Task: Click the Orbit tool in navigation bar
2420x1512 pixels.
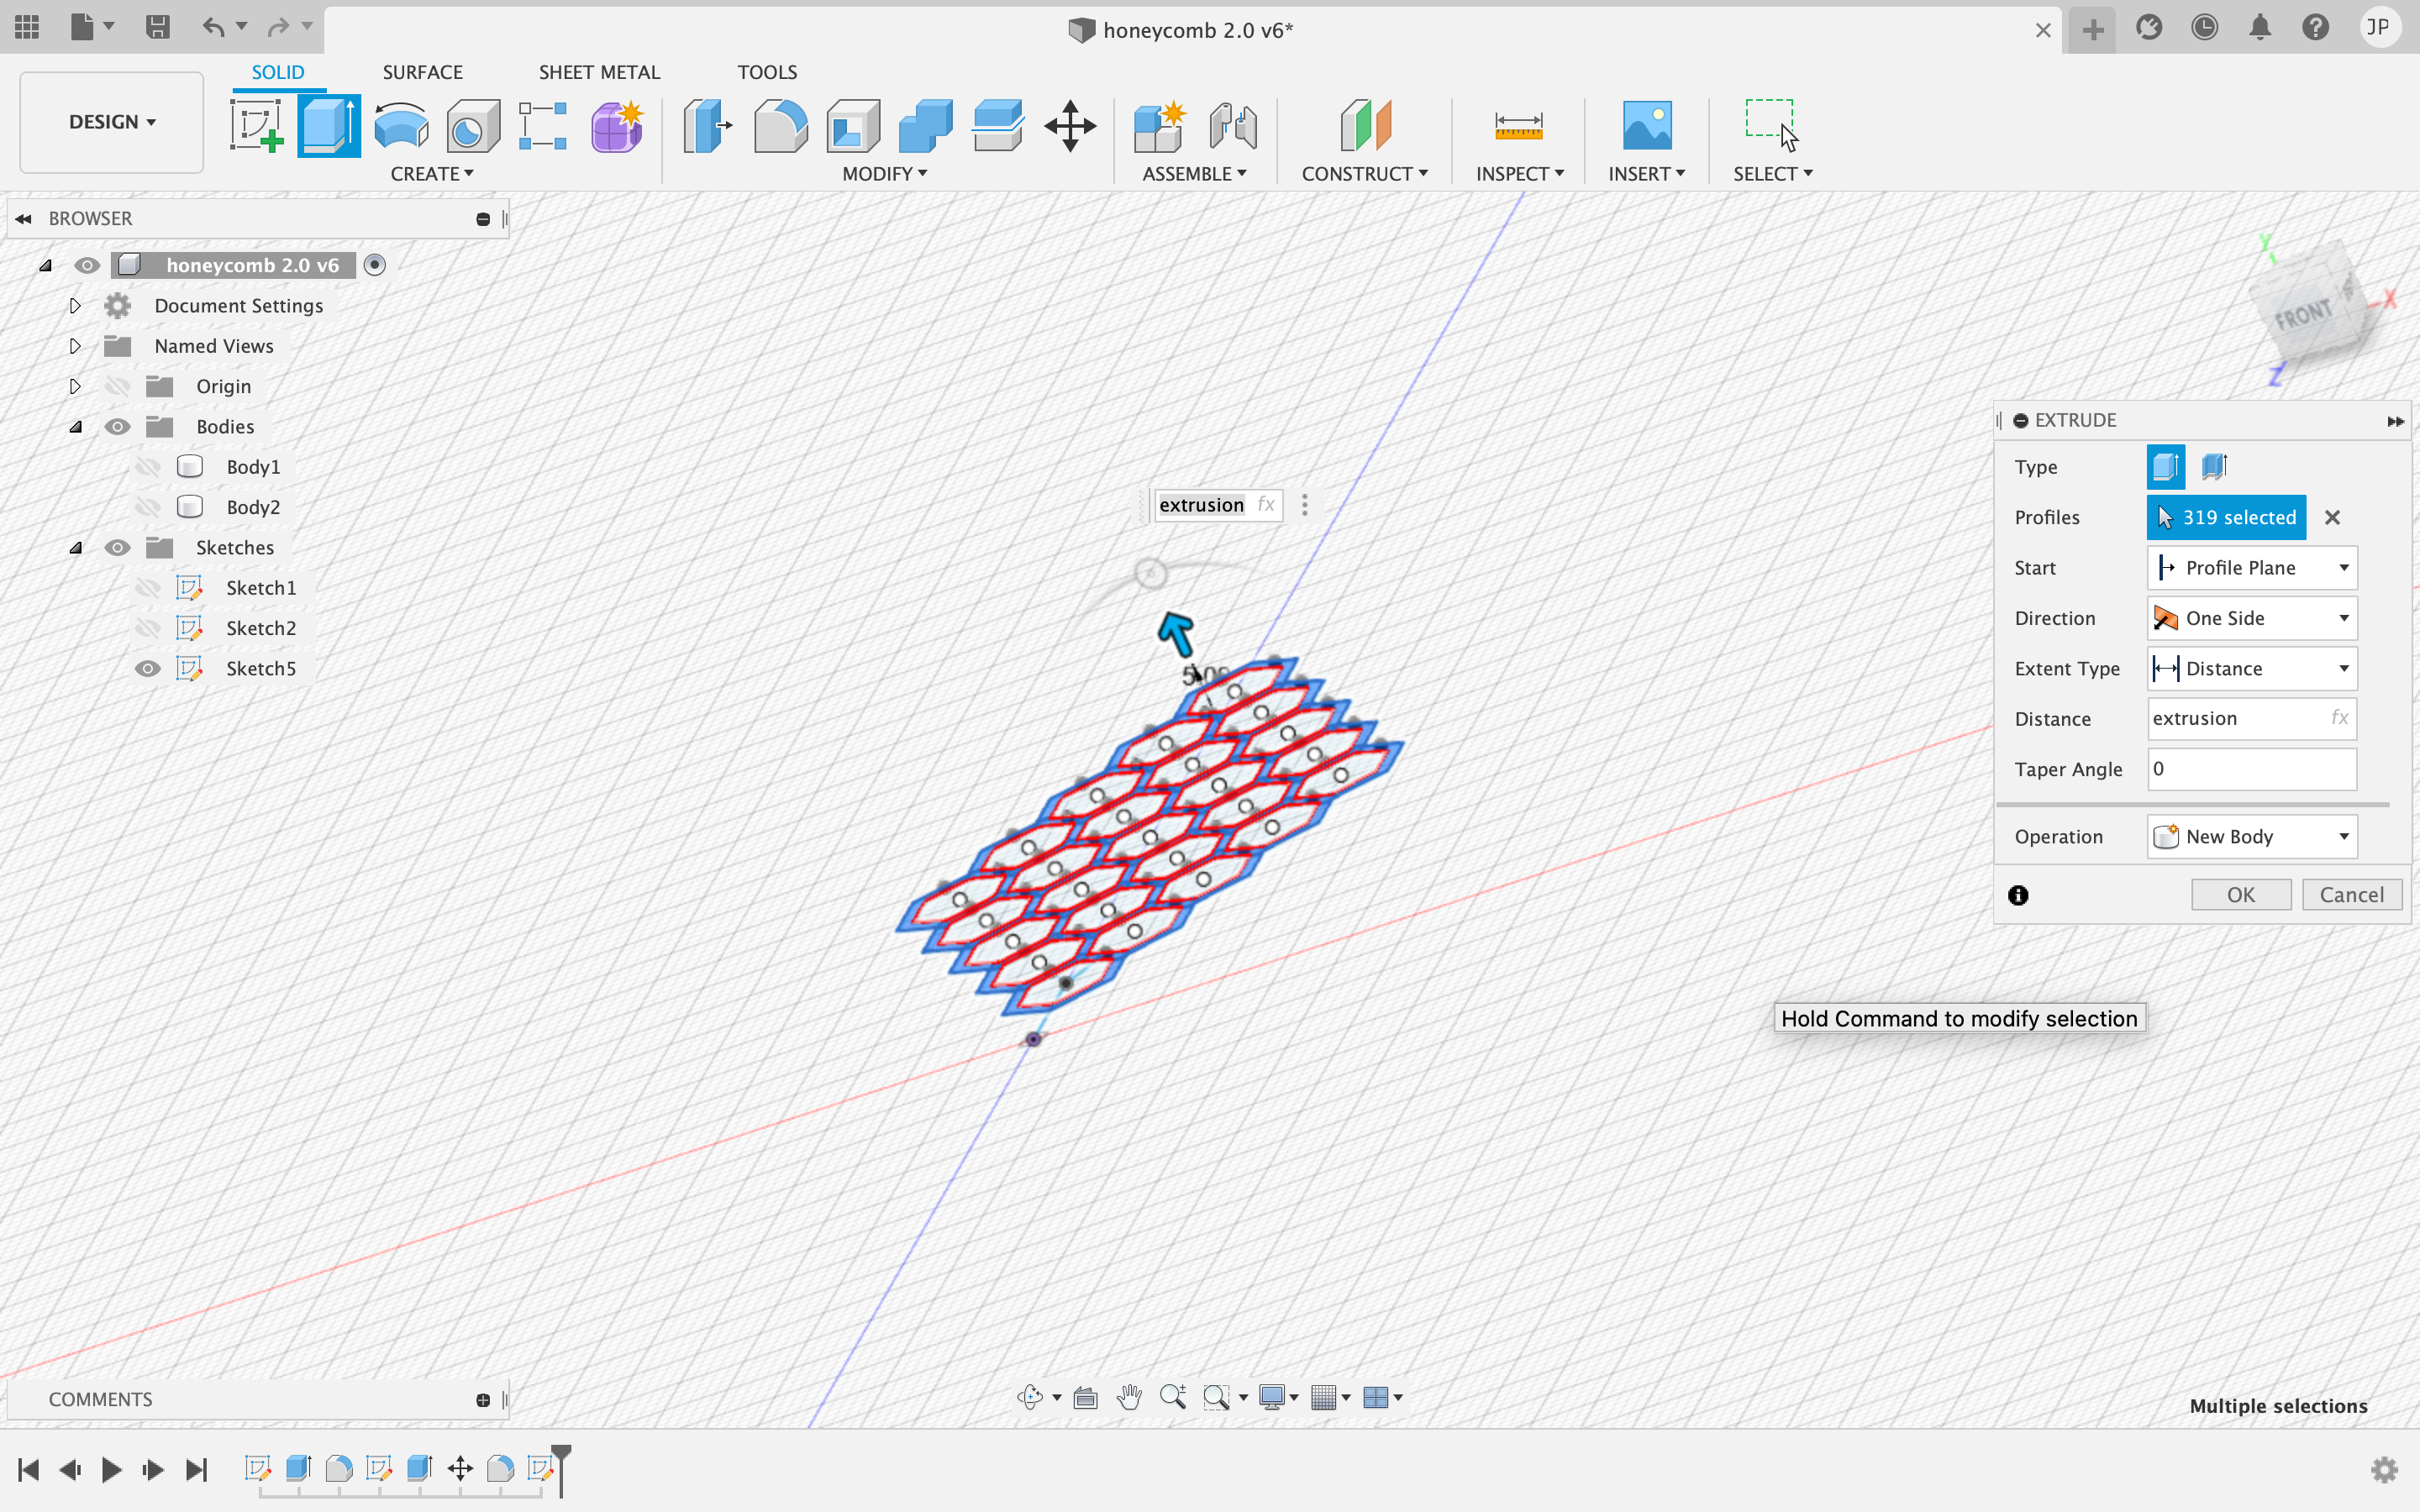Action: [1030, 1397]
